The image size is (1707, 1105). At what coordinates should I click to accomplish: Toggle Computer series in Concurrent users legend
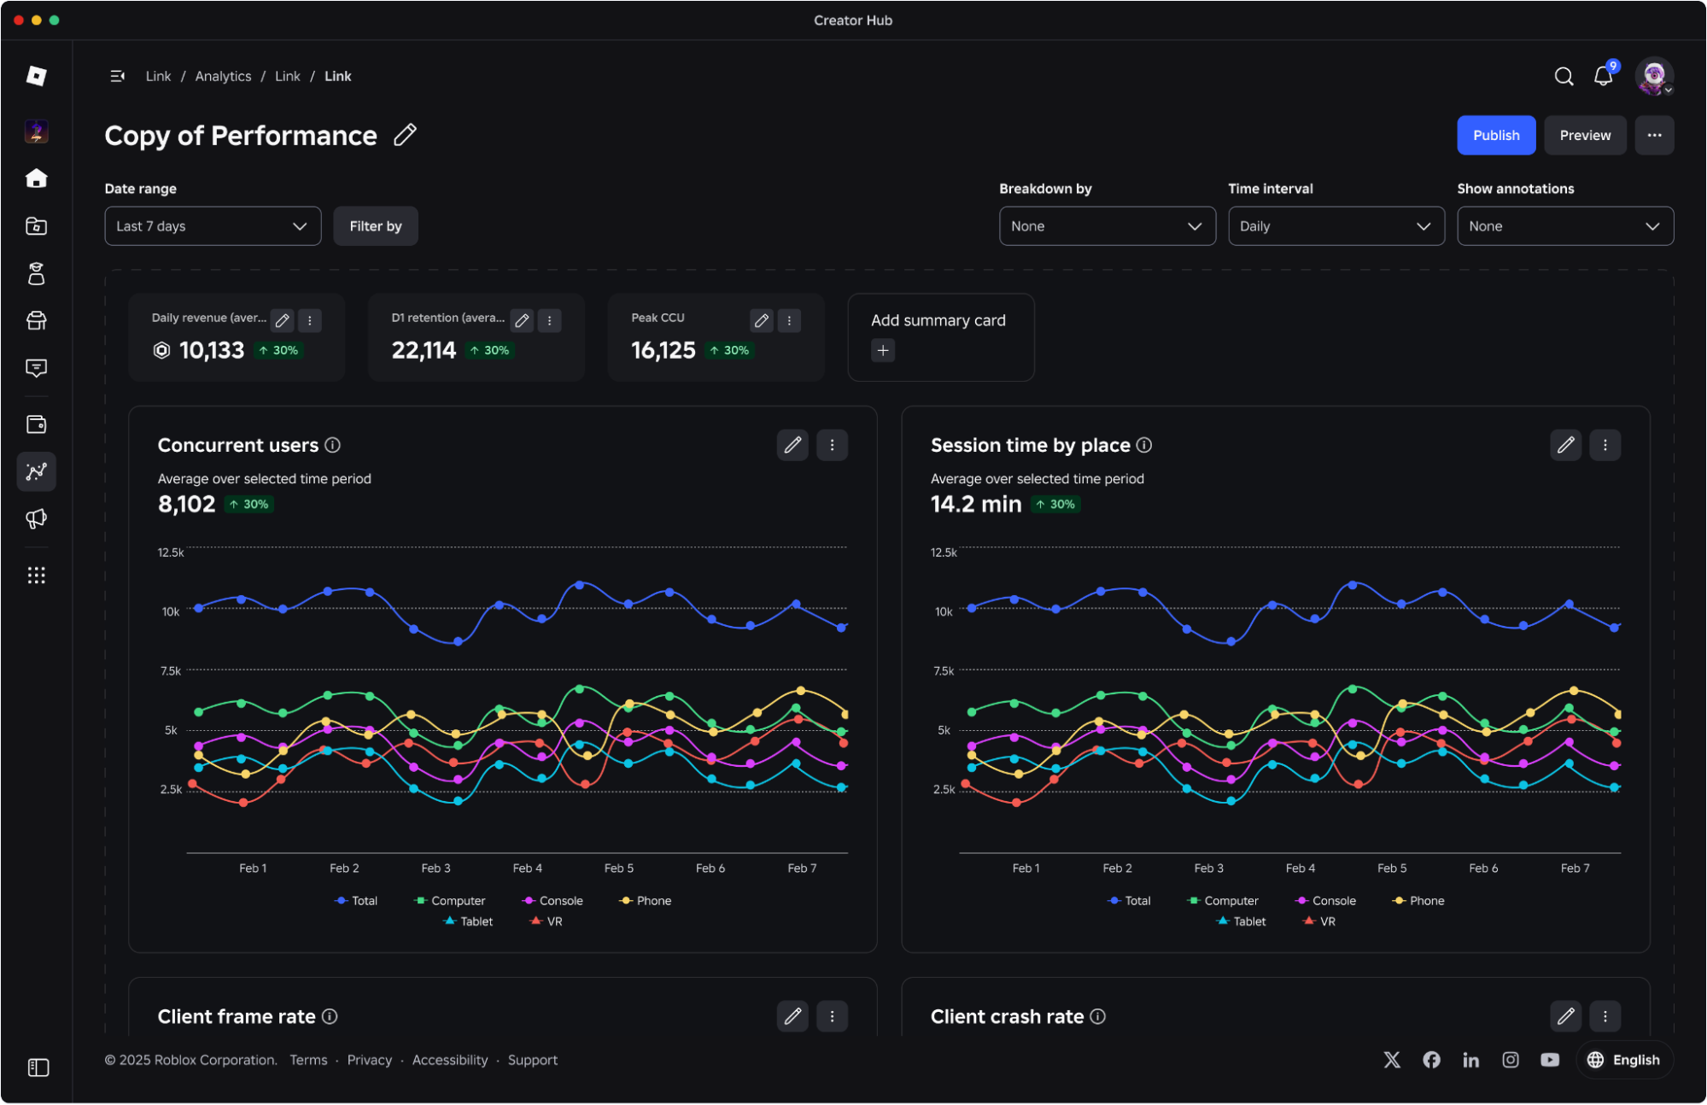click(x=449, y=901)
